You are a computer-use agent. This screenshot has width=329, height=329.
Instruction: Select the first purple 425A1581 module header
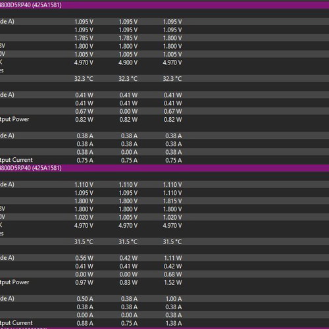tap(164, 5)
